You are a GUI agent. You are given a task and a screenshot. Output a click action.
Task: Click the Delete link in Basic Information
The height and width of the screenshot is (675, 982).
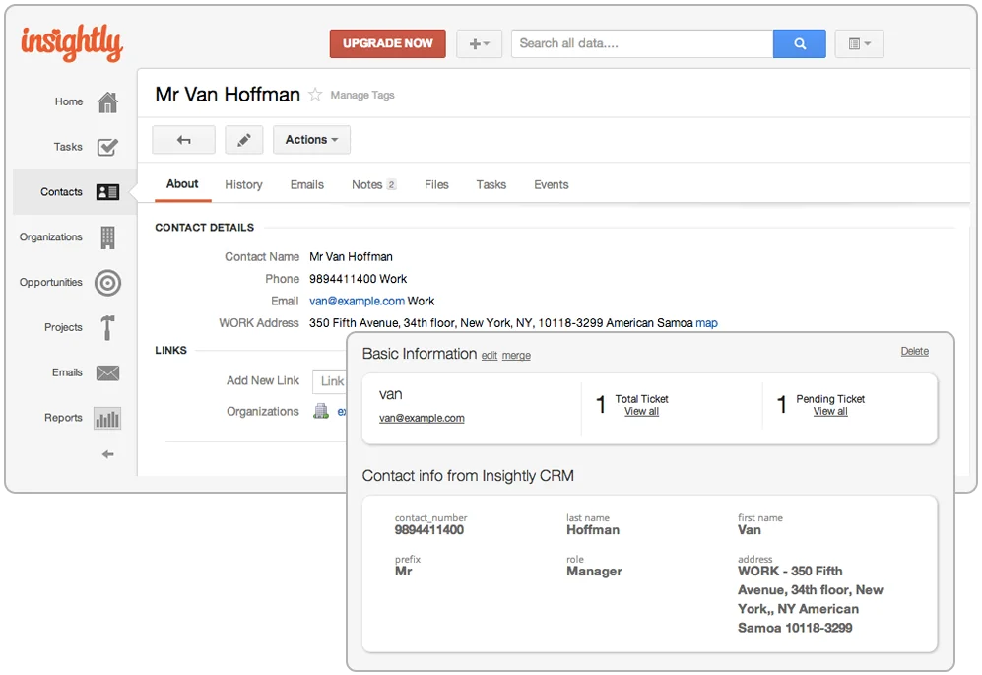[914, 351]
